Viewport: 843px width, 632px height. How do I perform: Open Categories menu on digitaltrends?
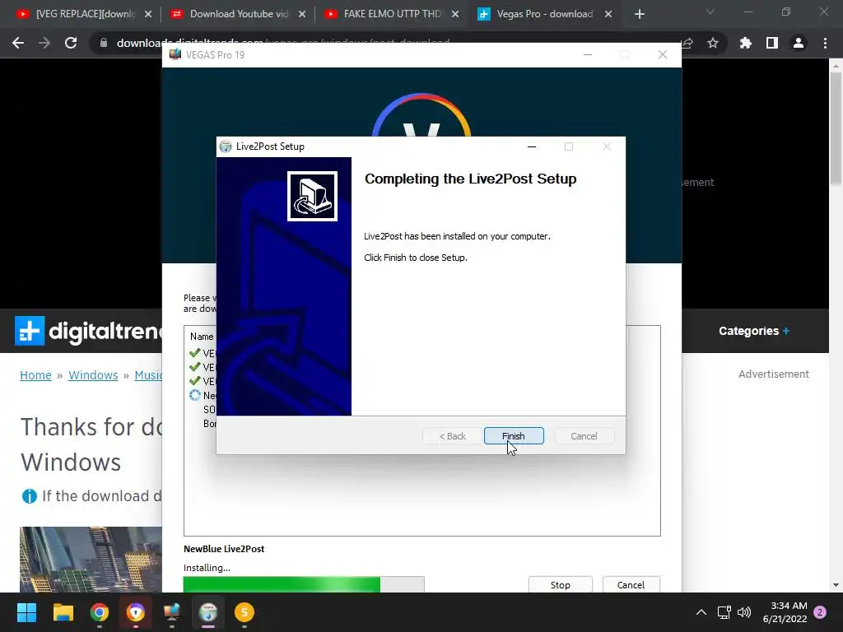click(x=754, y=331)
